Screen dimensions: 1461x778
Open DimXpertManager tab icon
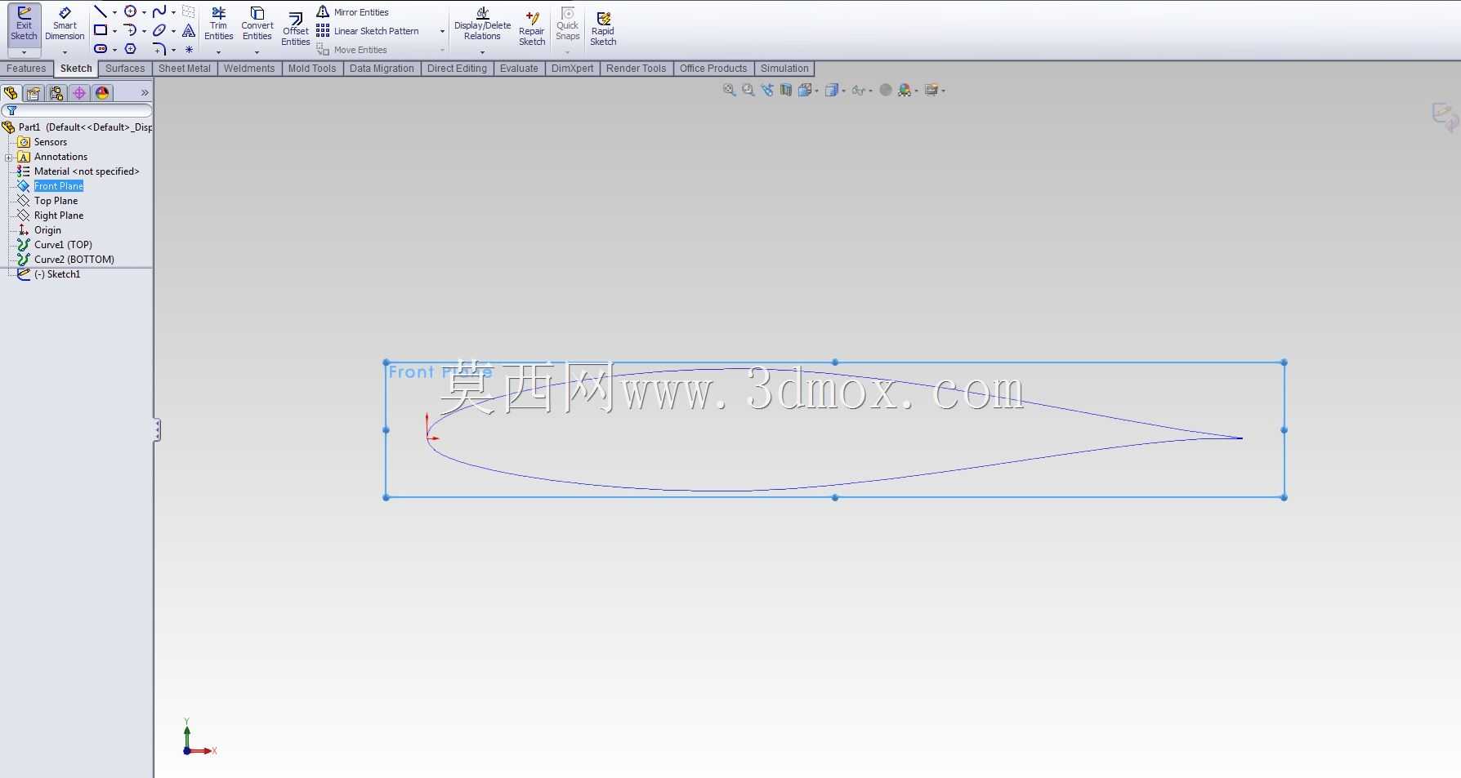point(79,93)
